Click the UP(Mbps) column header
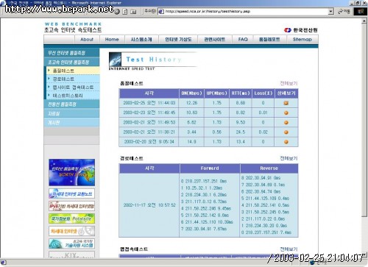368x267 pixels. tap(216, 93)
